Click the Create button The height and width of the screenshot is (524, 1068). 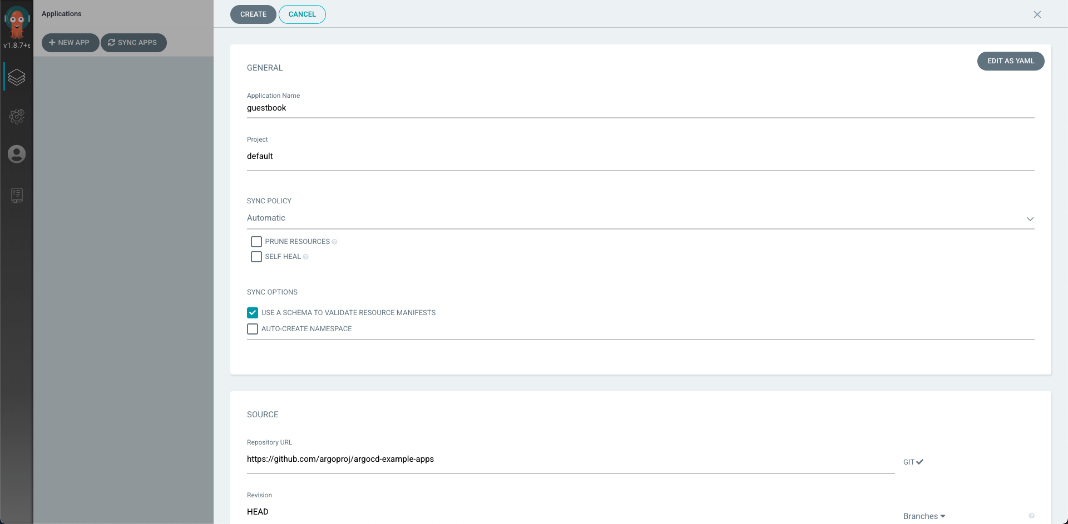[x=253, y=14]
